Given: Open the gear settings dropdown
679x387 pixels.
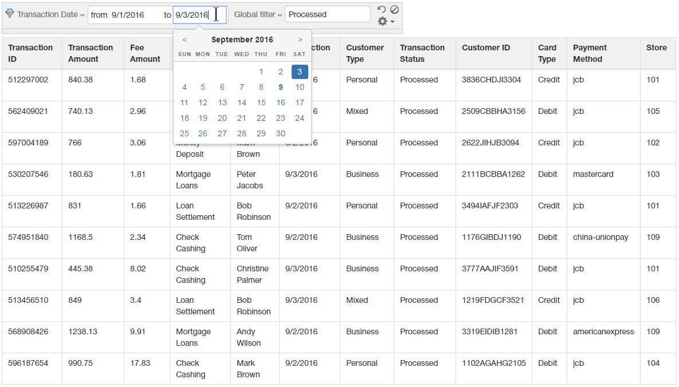Looking at the screenshot, I should tap(386, 22).
